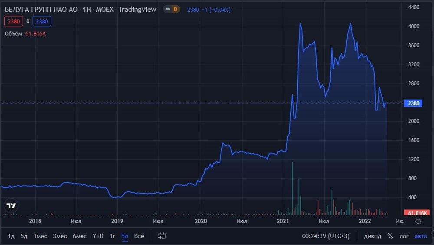Click the БЕЛУГА ГРУПП ПАО АО symbol title
This screenshot has width=434, height=245.
[41, 10]
